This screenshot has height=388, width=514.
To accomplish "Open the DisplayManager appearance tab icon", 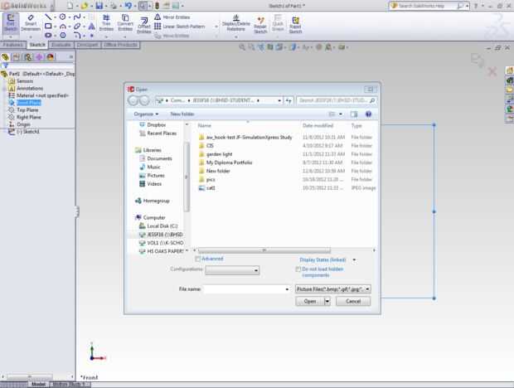I will (x=50, y=57).
